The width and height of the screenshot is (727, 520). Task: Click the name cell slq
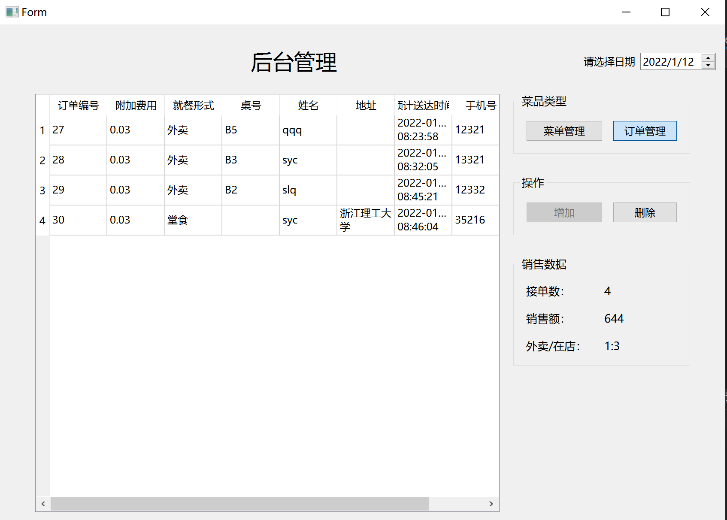point(308,190)
